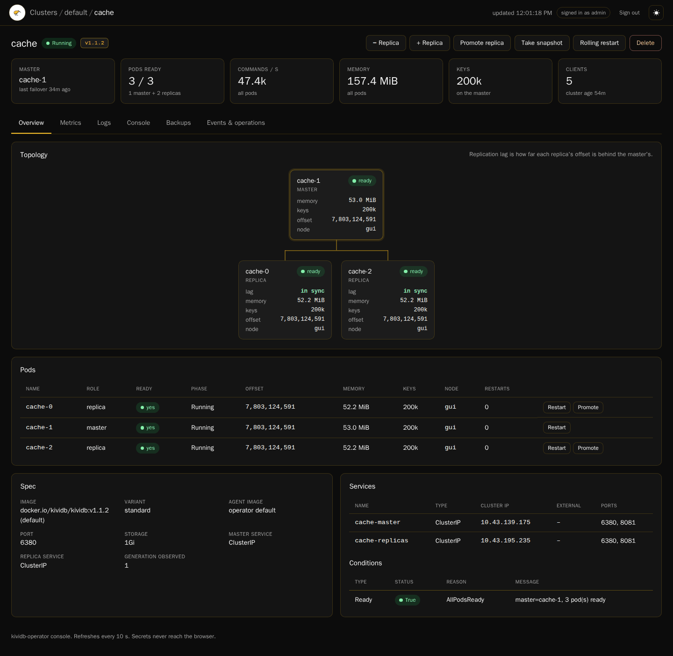Sign out of the console
The width and height of the screenshot is (673, 656).
pyautogui.click(x=630, y=13)
